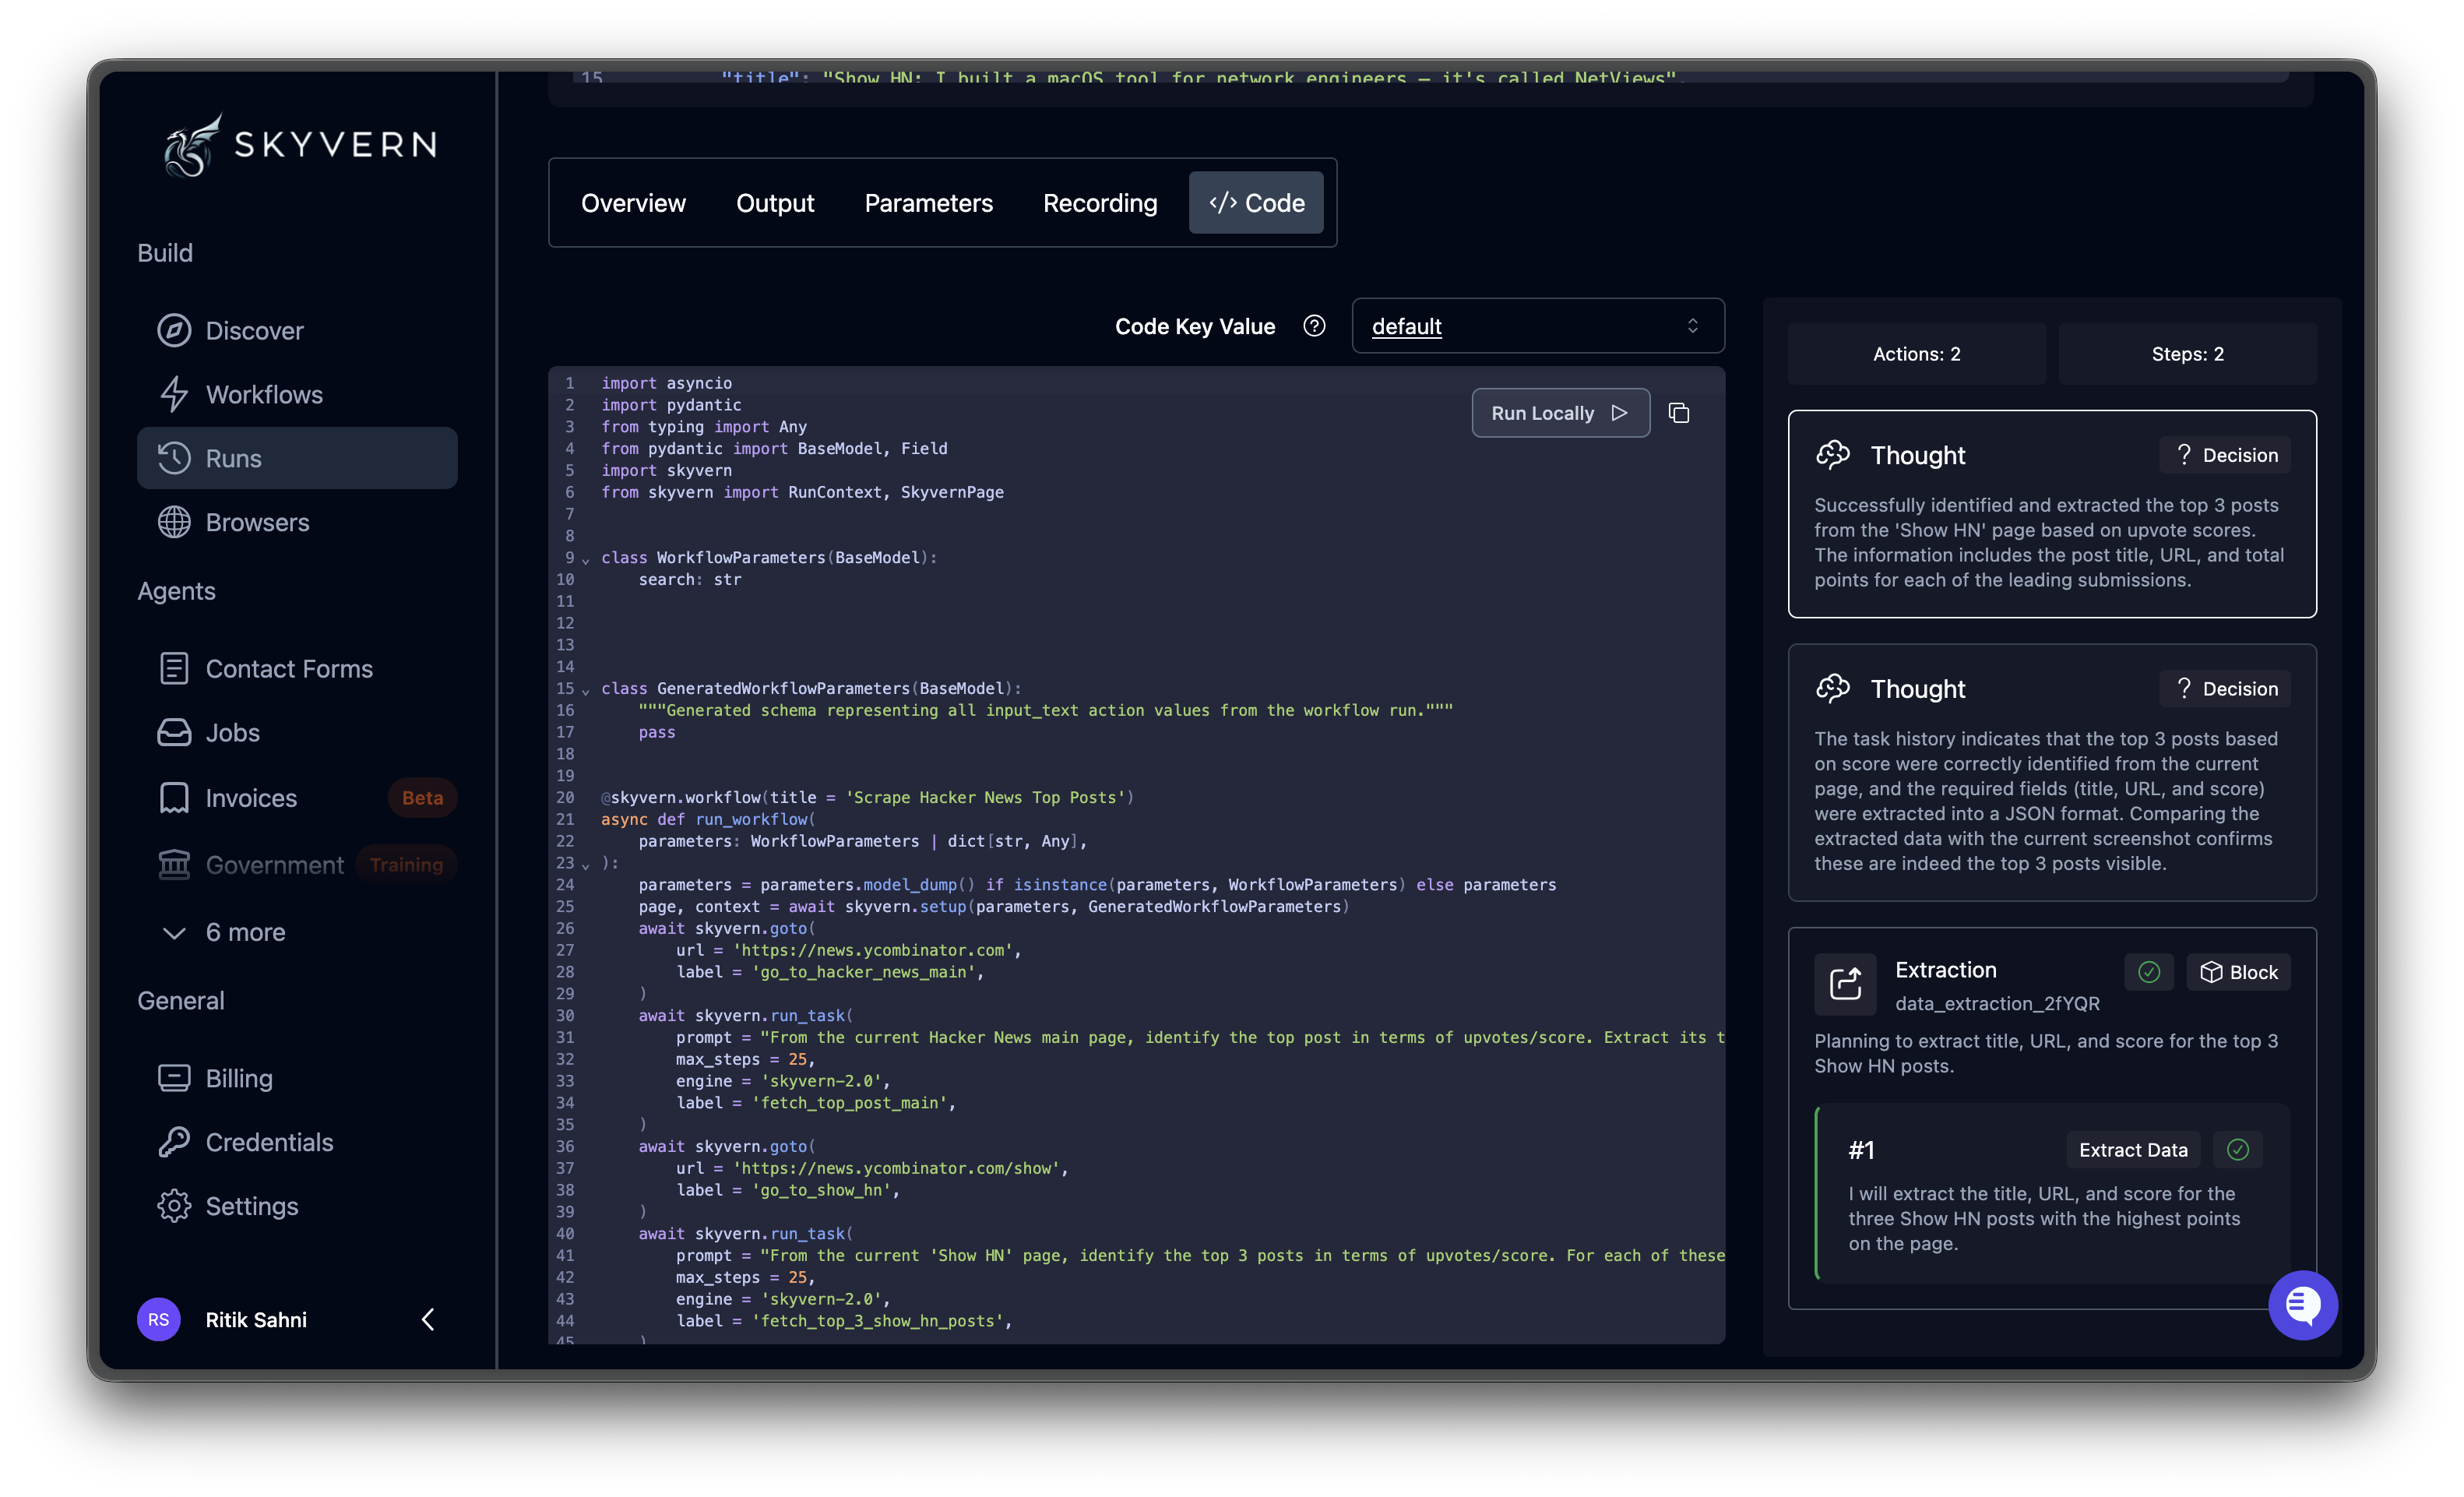
Task: Select the Discover compass icon
Action: click(x=175, y=330)
